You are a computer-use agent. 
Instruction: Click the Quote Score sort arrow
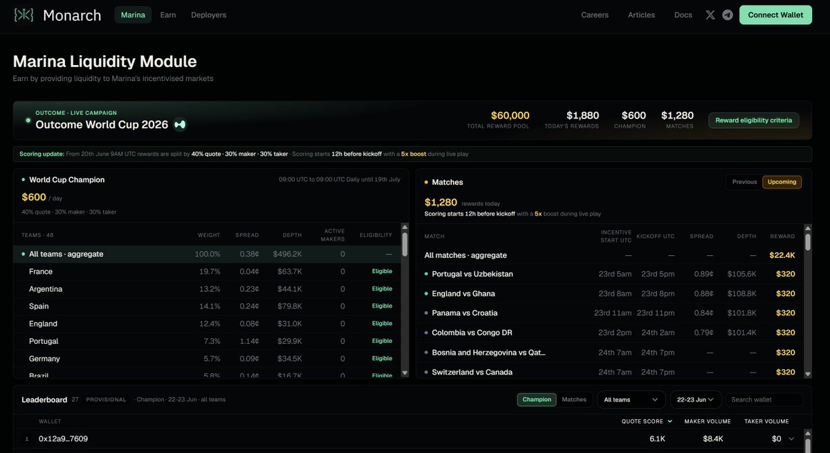[670, 421]
